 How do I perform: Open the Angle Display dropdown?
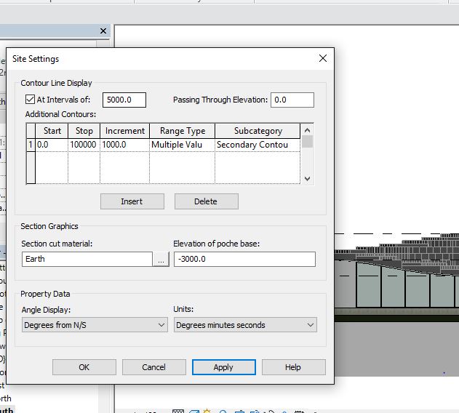pyautogui.click(x=95, y=325)
